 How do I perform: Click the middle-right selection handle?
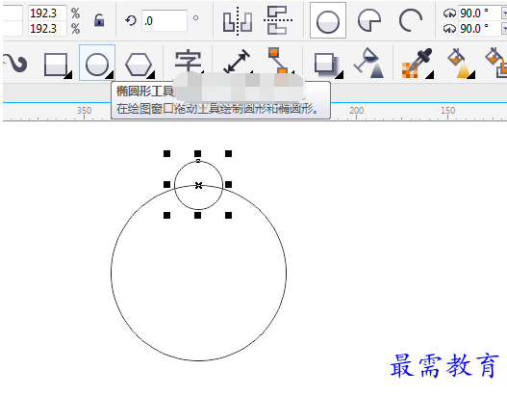coord(228,185)
